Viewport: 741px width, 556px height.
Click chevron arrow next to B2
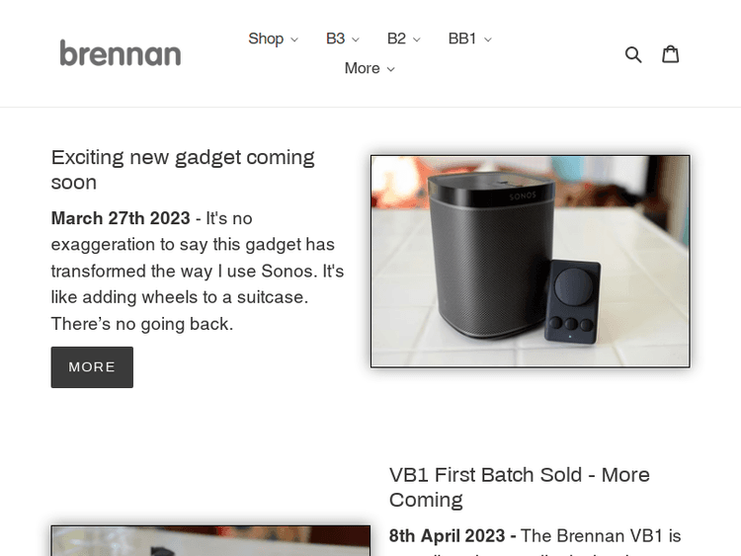[417, 40]
